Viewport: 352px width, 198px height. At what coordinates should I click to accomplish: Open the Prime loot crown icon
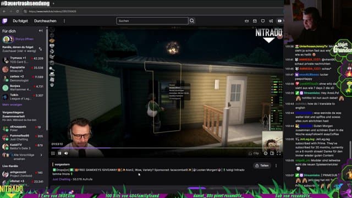pos(247,21)
